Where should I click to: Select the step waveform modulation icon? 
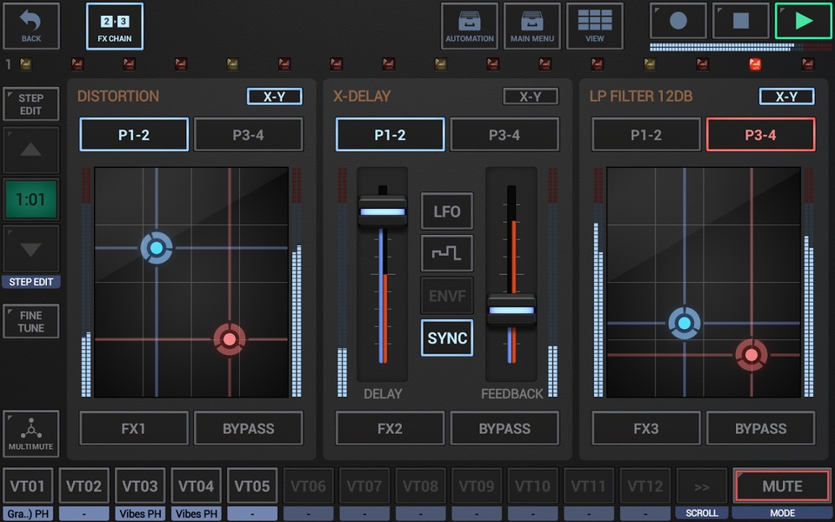click(447, 253)
